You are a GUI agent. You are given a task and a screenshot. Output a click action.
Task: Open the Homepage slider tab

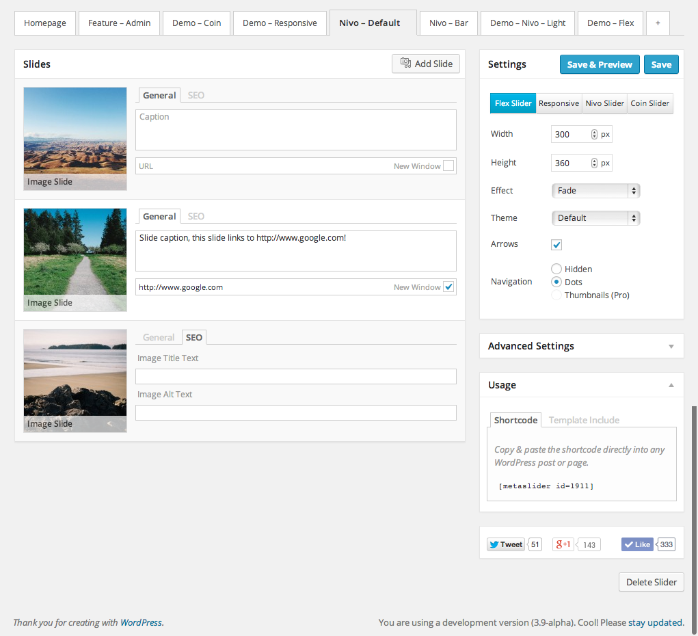click(x=45, y=23)
